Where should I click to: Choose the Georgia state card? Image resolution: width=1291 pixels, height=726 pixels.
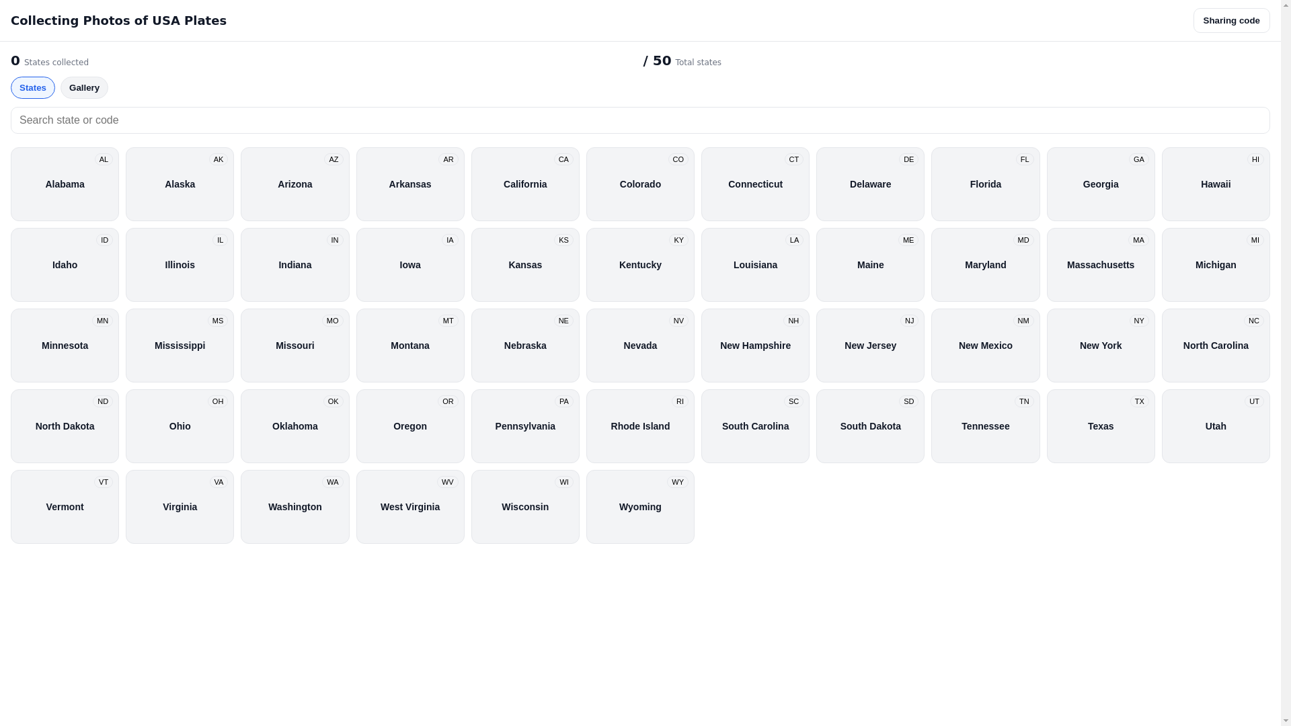1101,184
